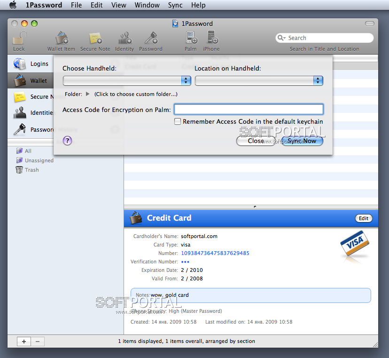
Task: Click the wallet icon in Credit Card header
Action: coord(136,218)
